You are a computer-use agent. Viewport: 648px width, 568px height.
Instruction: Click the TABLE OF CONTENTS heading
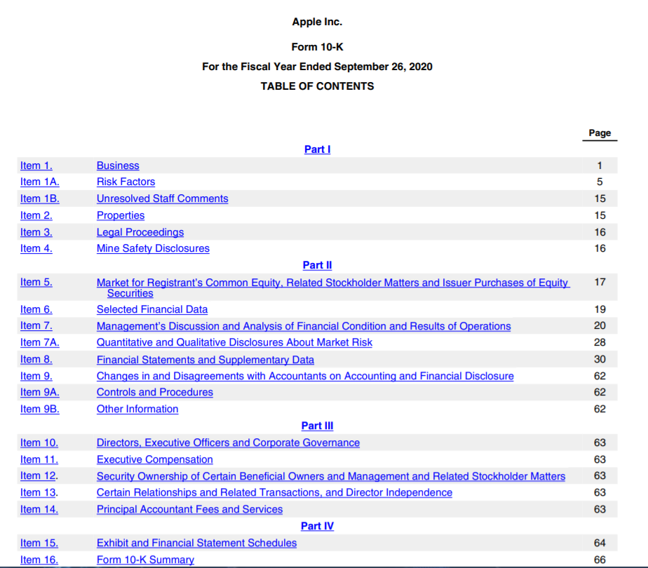(x=317, y=86)
